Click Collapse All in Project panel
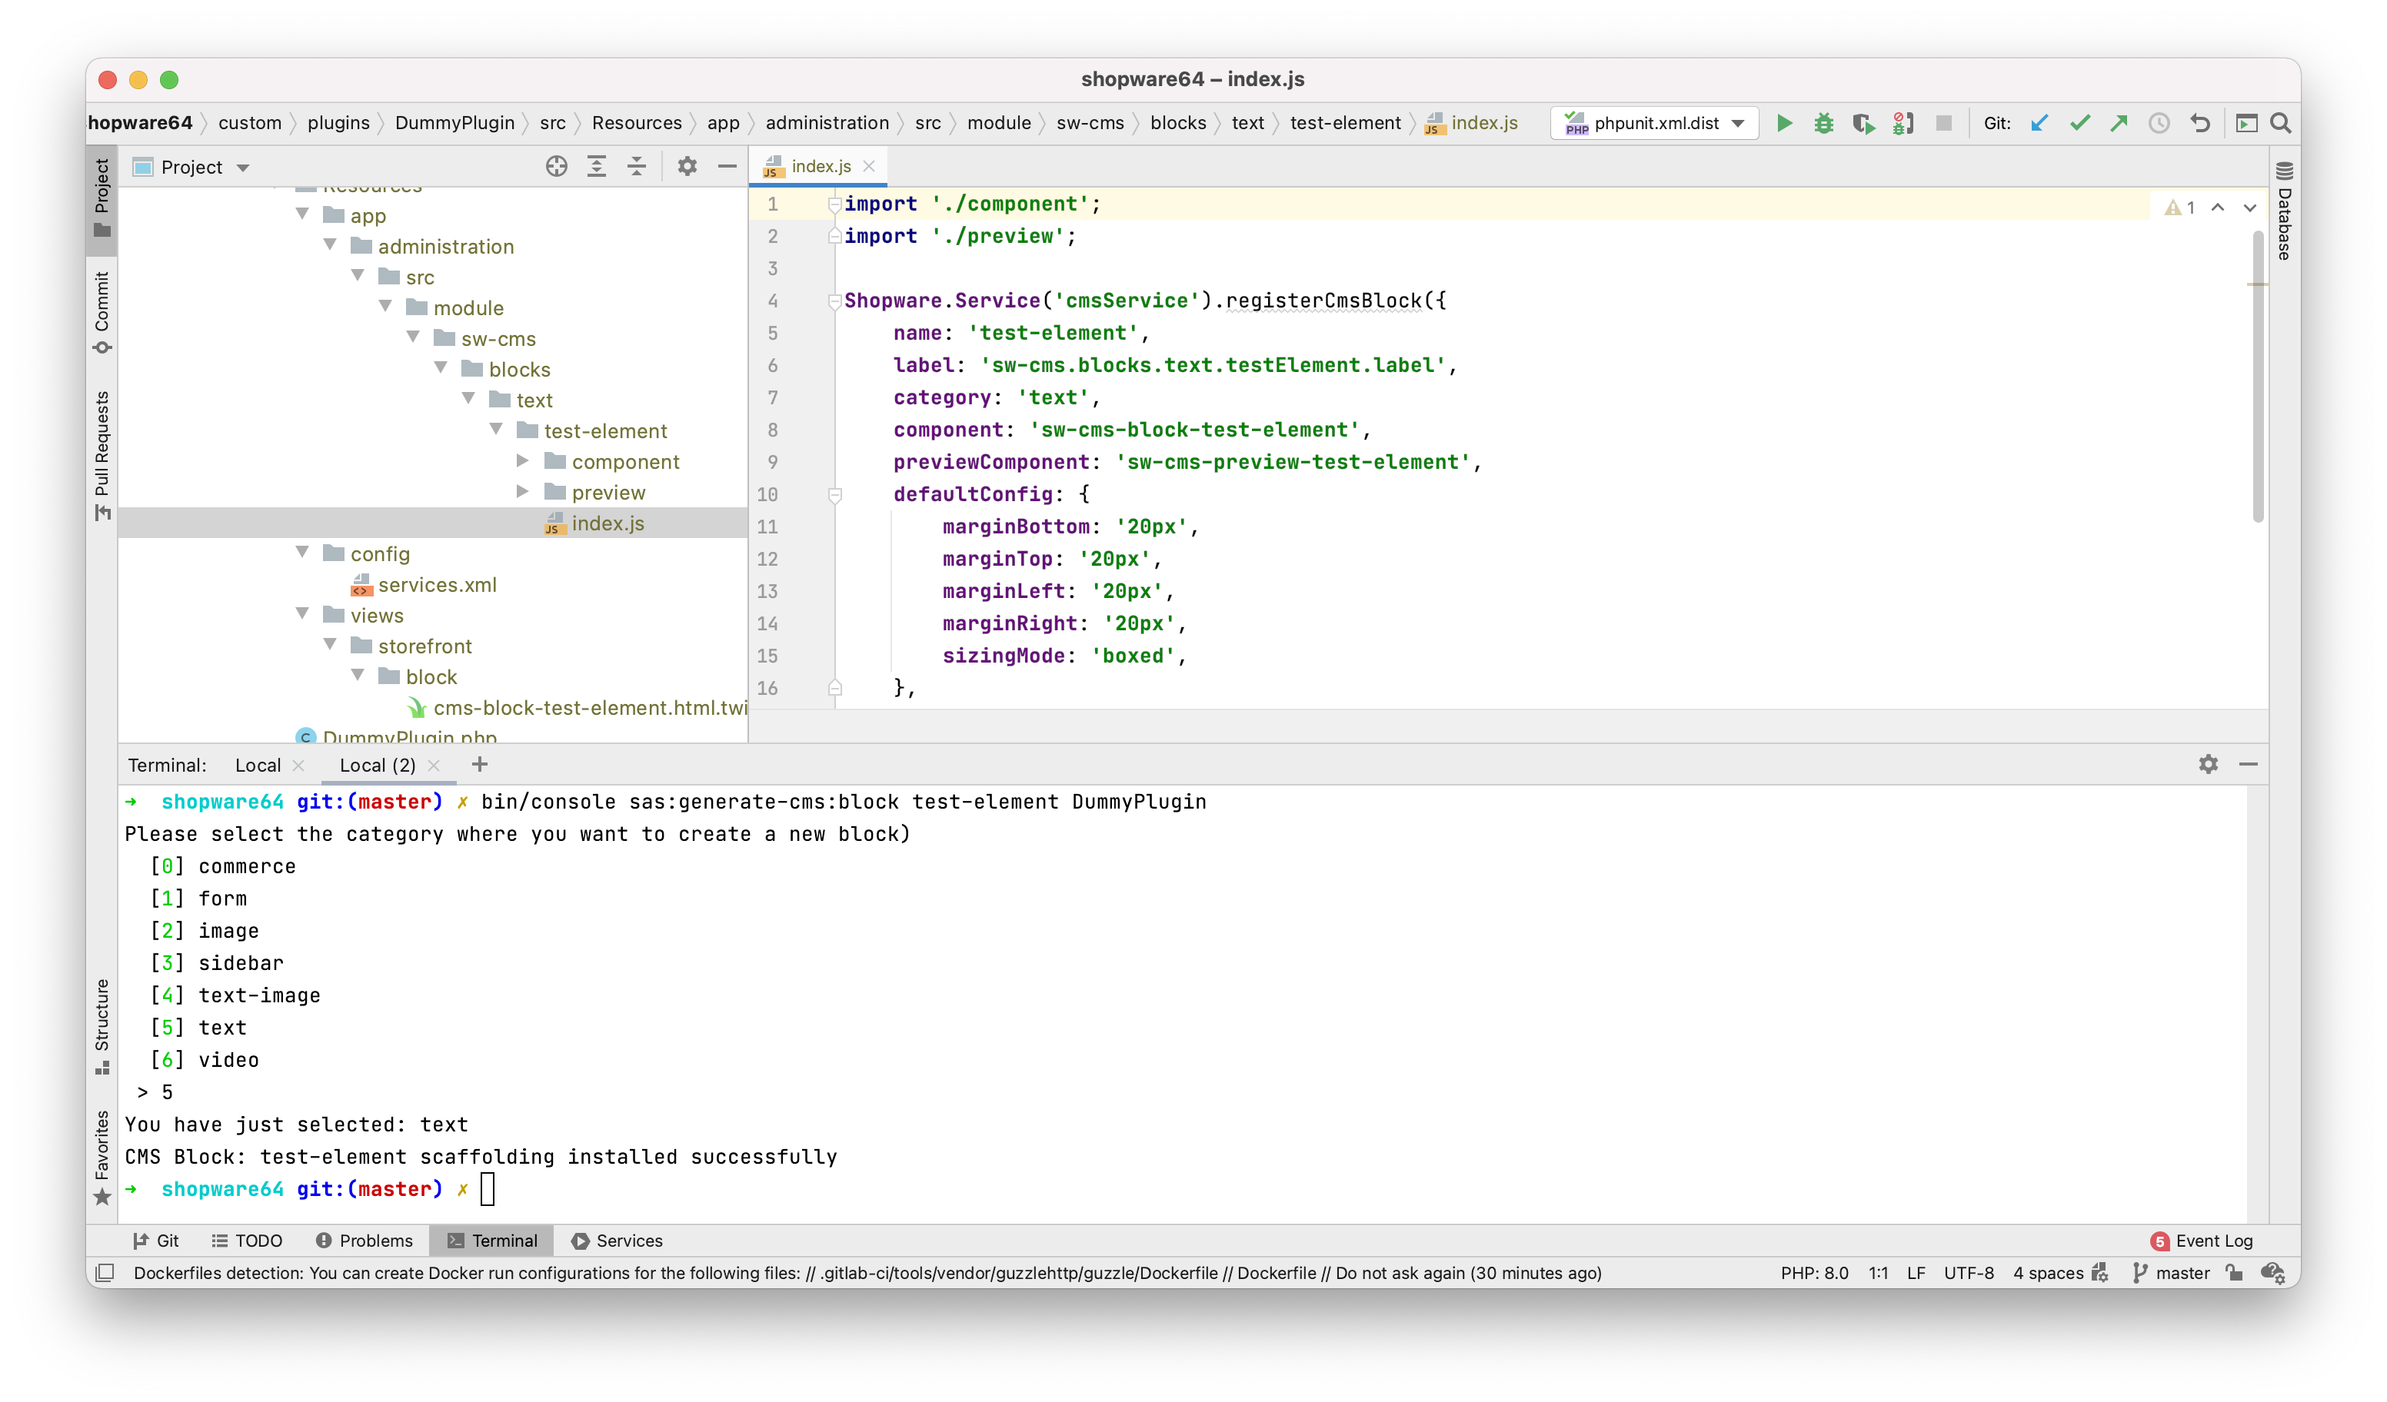This screenshot has height=1402, width=2387. tap(637, 167)
